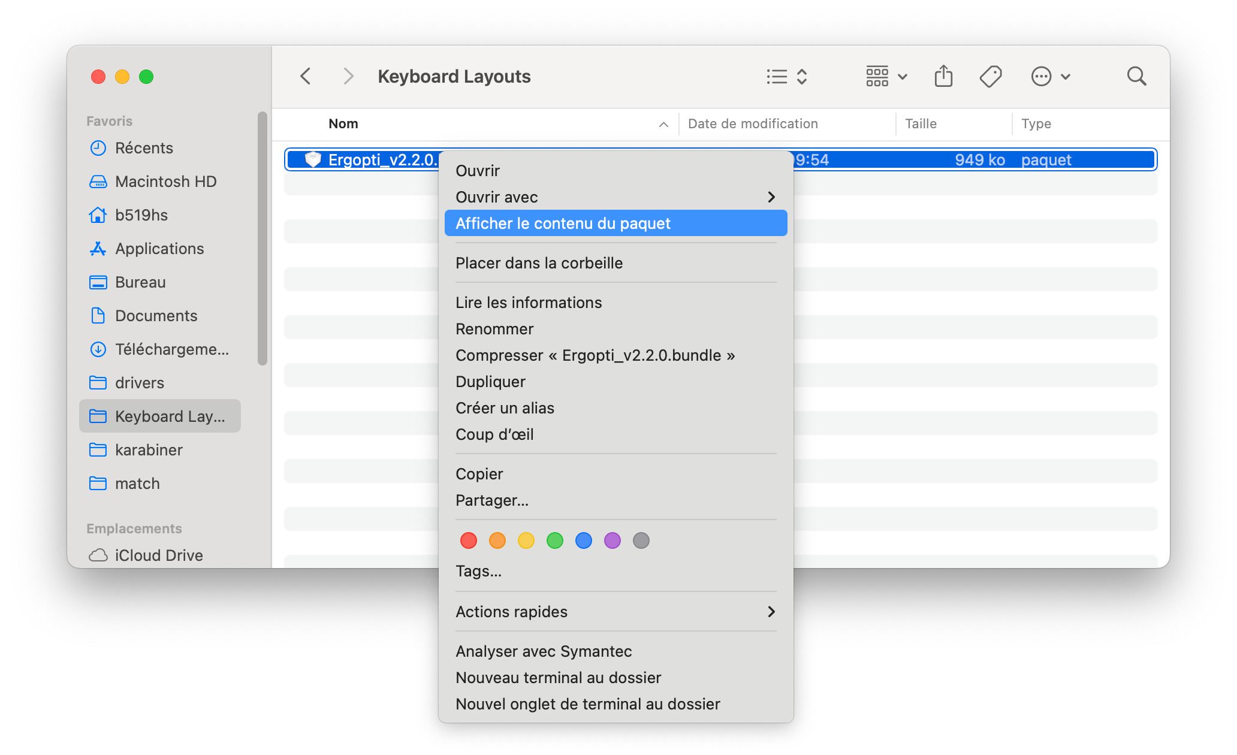Choose Afficher le contenu du paquet
This screenshot has width=1237, height=755.
616,224
